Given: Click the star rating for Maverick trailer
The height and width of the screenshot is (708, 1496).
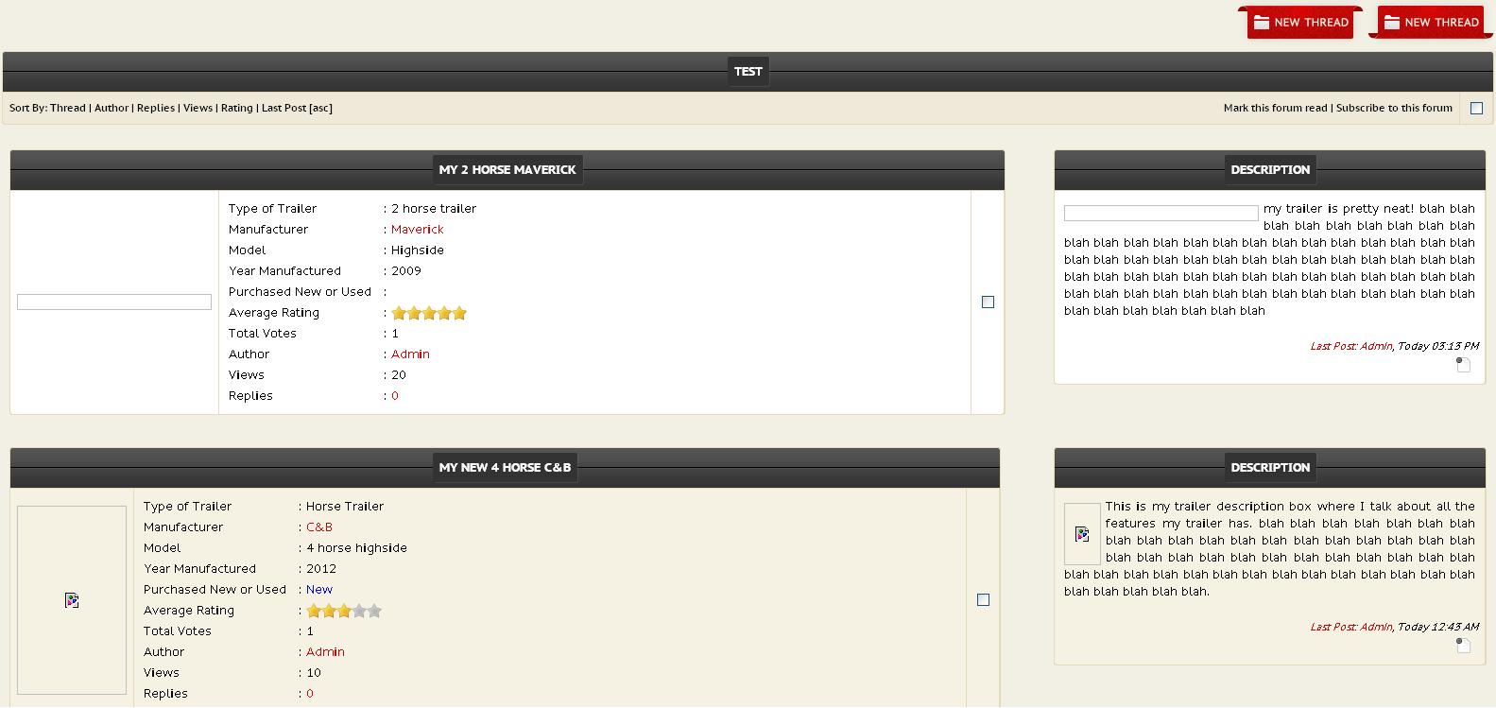Looking at the screenshot, I should (429, 314).
